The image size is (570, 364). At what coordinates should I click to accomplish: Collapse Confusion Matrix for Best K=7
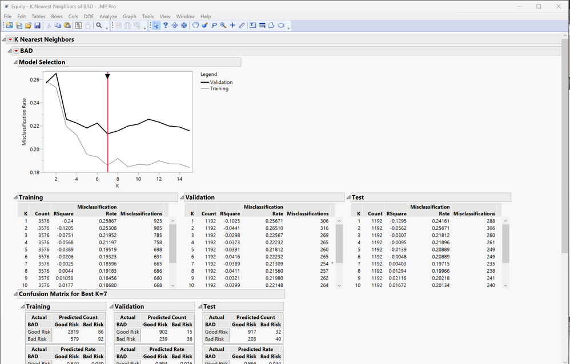coord(15,294)
